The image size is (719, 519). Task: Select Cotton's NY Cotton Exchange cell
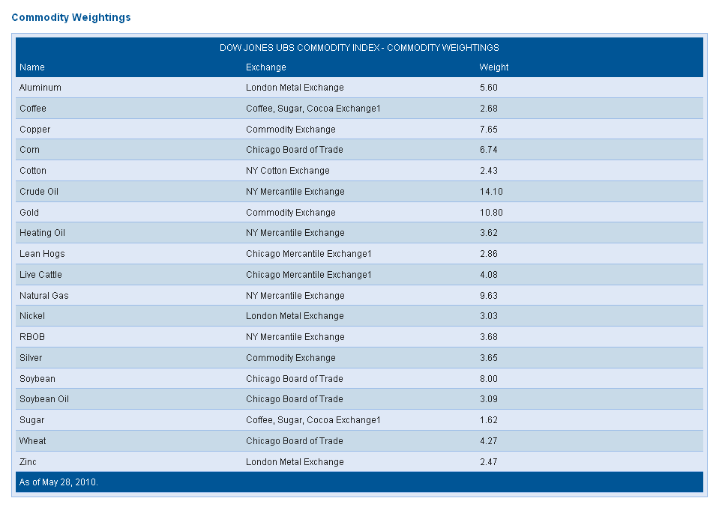tap(288, 171)
